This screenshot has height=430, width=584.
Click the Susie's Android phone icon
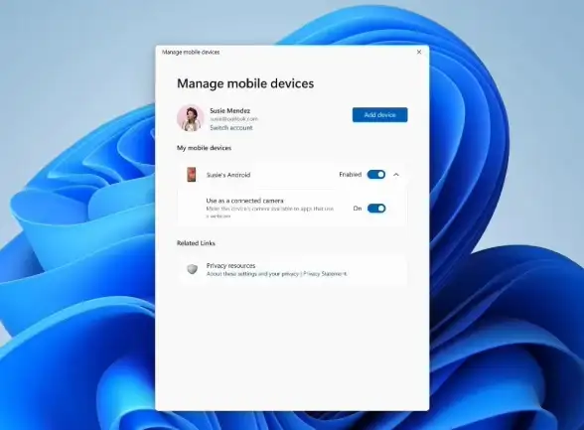click(192, 175)
